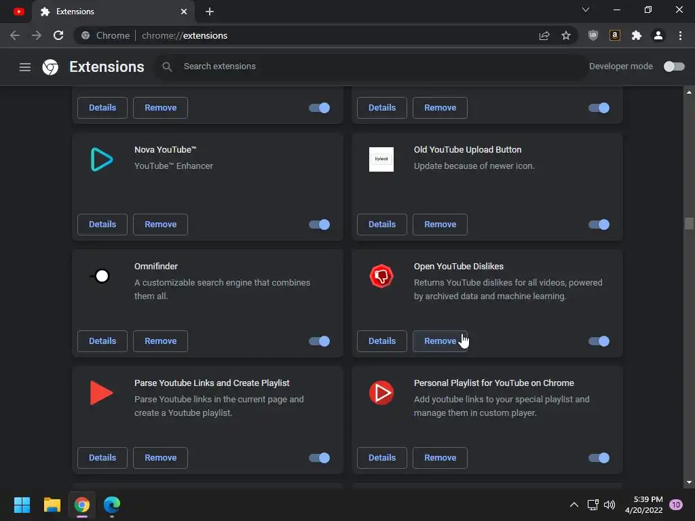Open uBlock Origin shield extension icon

(593, 35)
